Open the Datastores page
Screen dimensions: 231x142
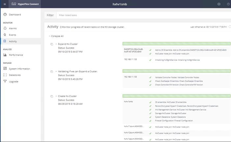click(15, 75)
